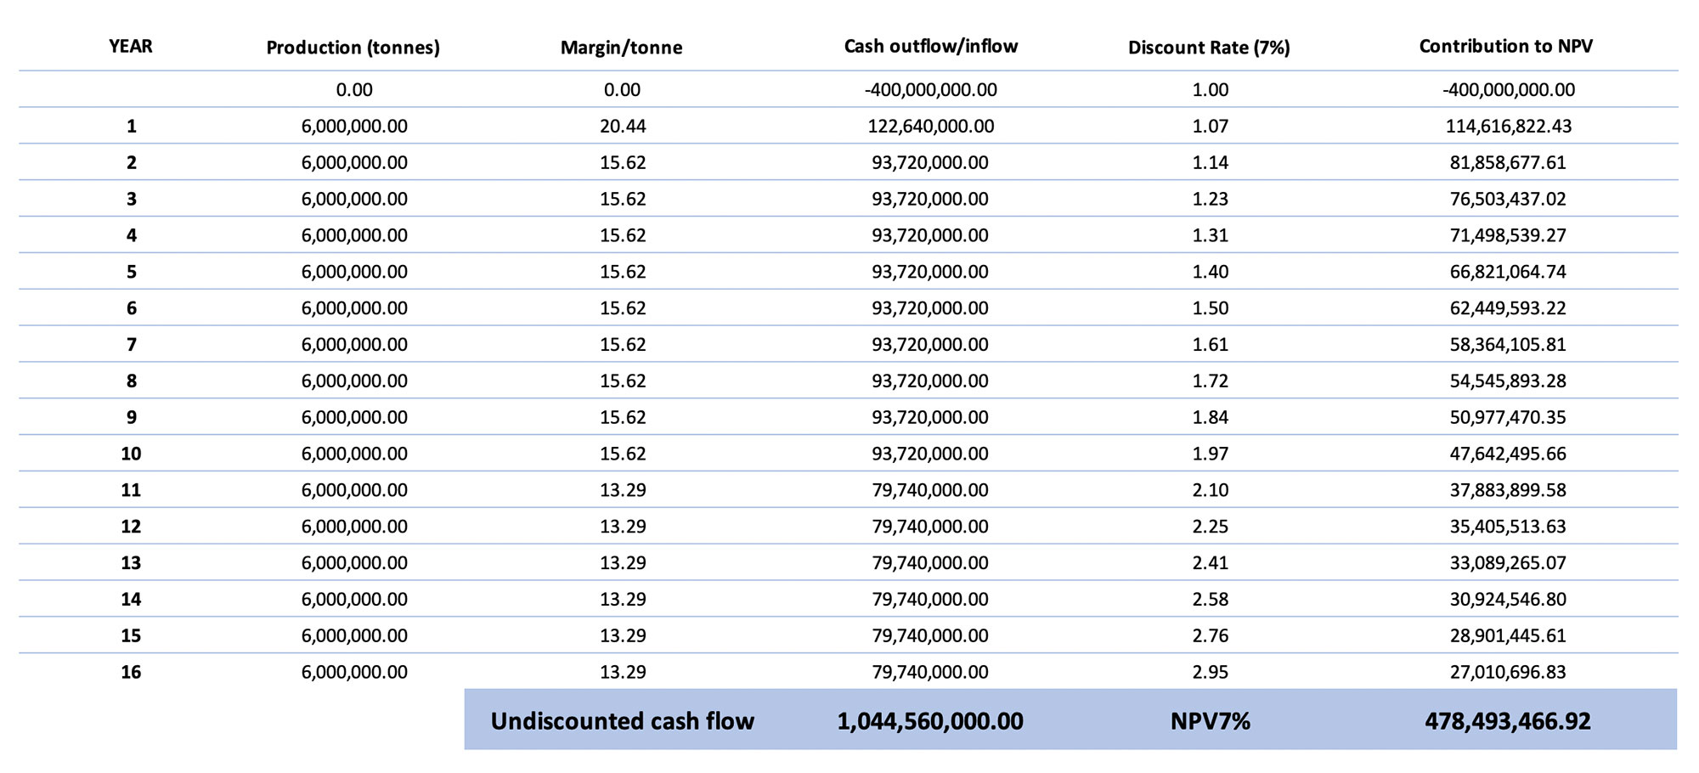Screen dimensions: 1699x773
Task: Select discount rate 1.14
Action: tap(1211, 162)
